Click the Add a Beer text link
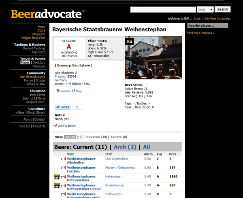 tap(67, 126)
